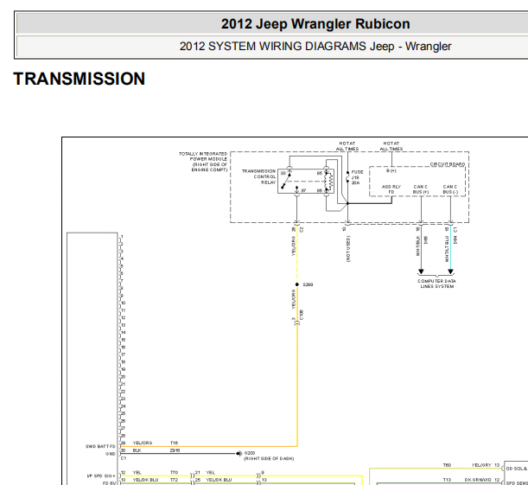Viewport: 528px width, 485px height.
Task: Click the 'WHT/BLK' wire label
Action: [x=418, y=246]
